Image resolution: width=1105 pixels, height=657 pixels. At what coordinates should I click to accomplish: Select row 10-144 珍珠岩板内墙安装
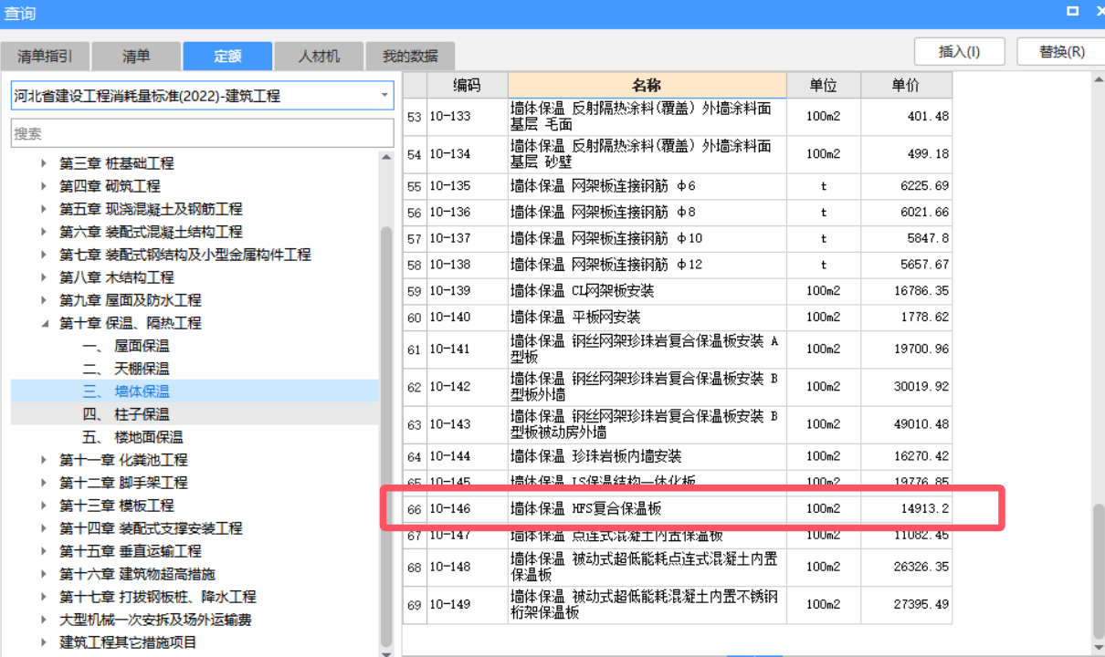pos(678,456)
